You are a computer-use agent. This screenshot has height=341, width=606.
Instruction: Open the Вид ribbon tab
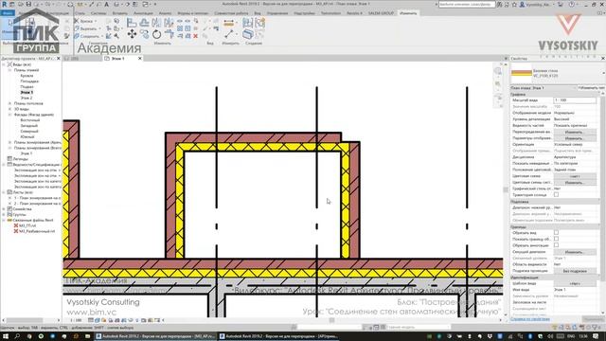tap(257, 13)
